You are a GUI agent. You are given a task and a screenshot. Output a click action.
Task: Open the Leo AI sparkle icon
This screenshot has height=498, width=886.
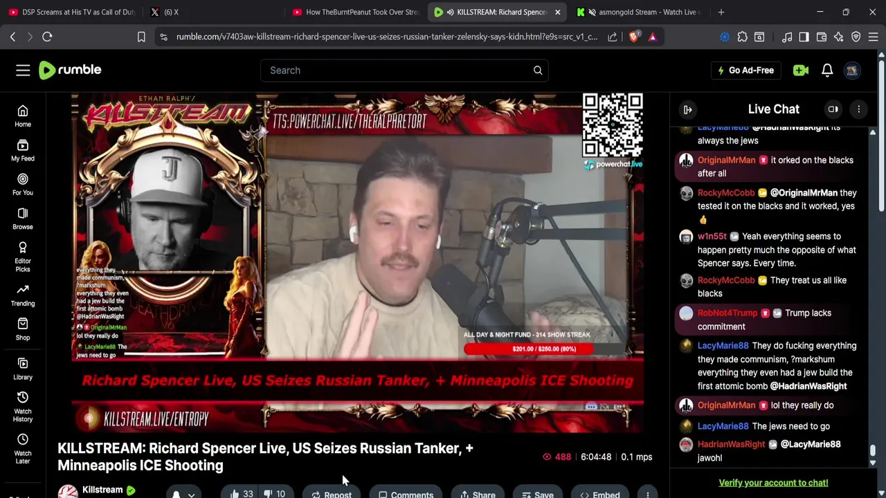click(839, 37)
